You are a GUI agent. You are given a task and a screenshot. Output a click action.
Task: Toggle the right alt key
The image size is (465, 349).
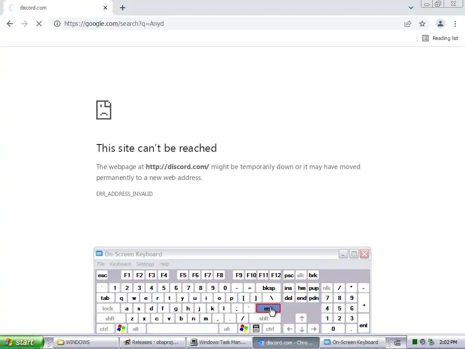pyautogui.click(x=227, y=329)
